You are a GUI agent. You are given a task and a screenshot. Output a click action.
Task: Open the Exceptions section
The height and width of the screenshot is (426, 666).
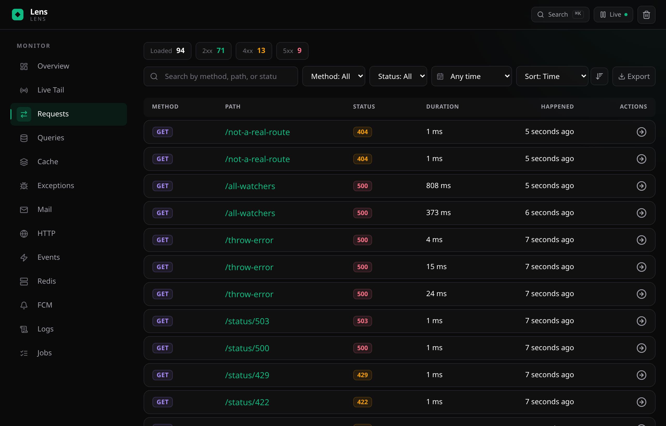click(x=69, y=186)
